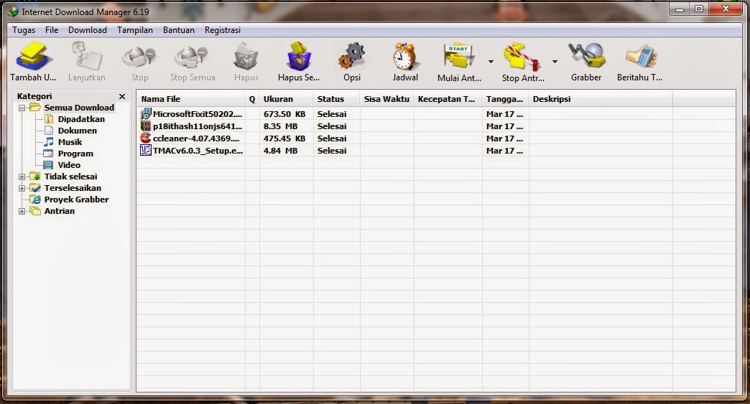Select the Program category
The height and width of the screenshot is (404, 750).
[75, 154]
